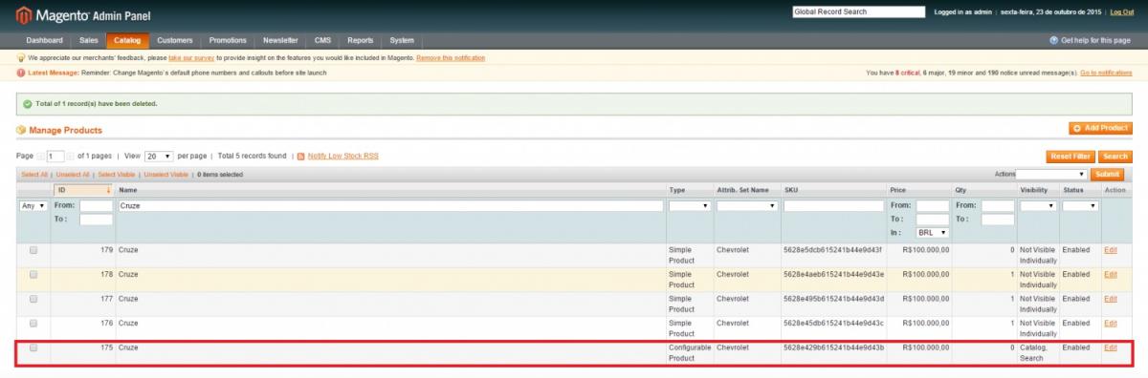Click the Submit button
Viewport: 1148px width, 378px height.
[1107, 174]
